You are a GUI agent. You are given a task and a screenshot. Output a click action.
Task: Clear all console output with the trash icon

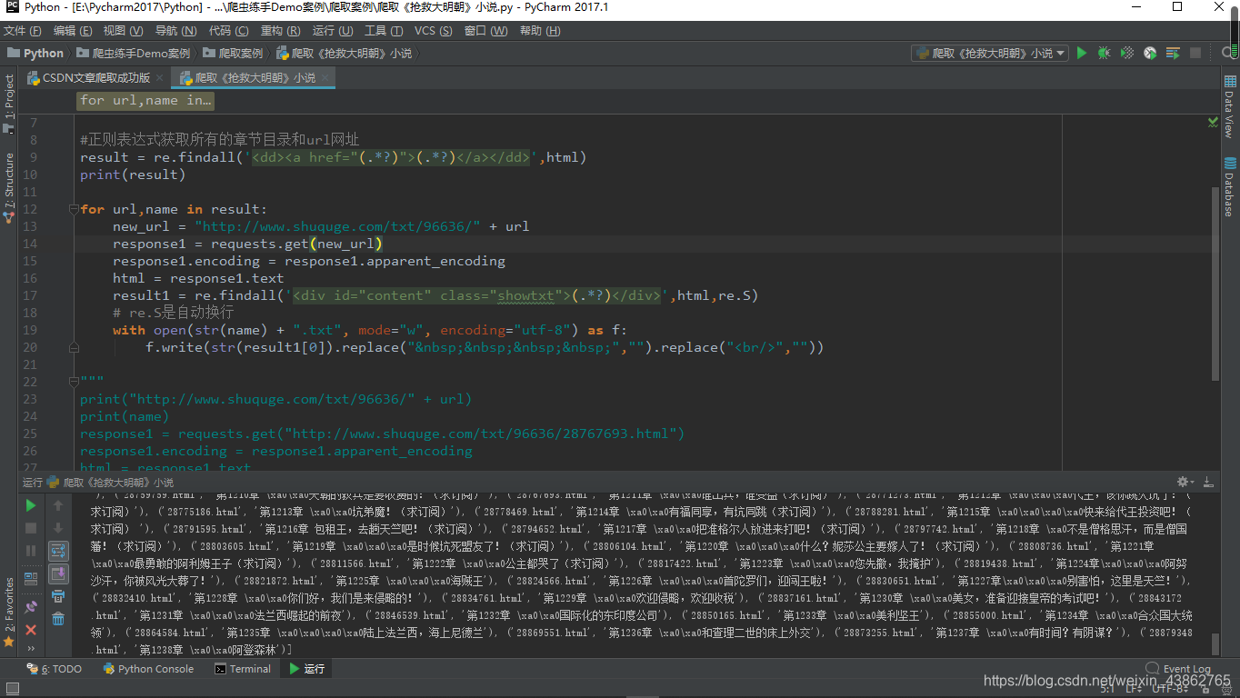pyautogui.click(x=58, y=619)
